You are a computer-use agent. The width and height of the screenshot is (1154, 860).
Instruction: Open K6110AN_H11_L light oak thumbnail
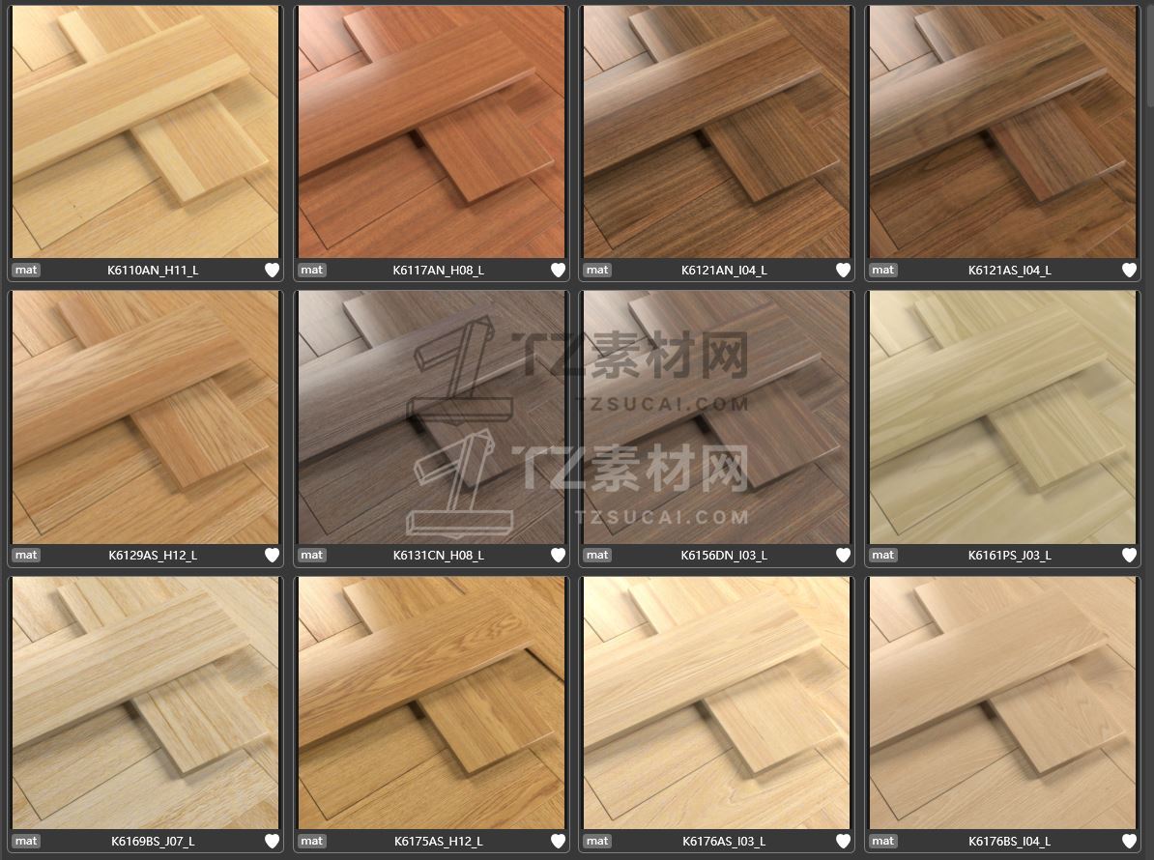tap(146, 131)
